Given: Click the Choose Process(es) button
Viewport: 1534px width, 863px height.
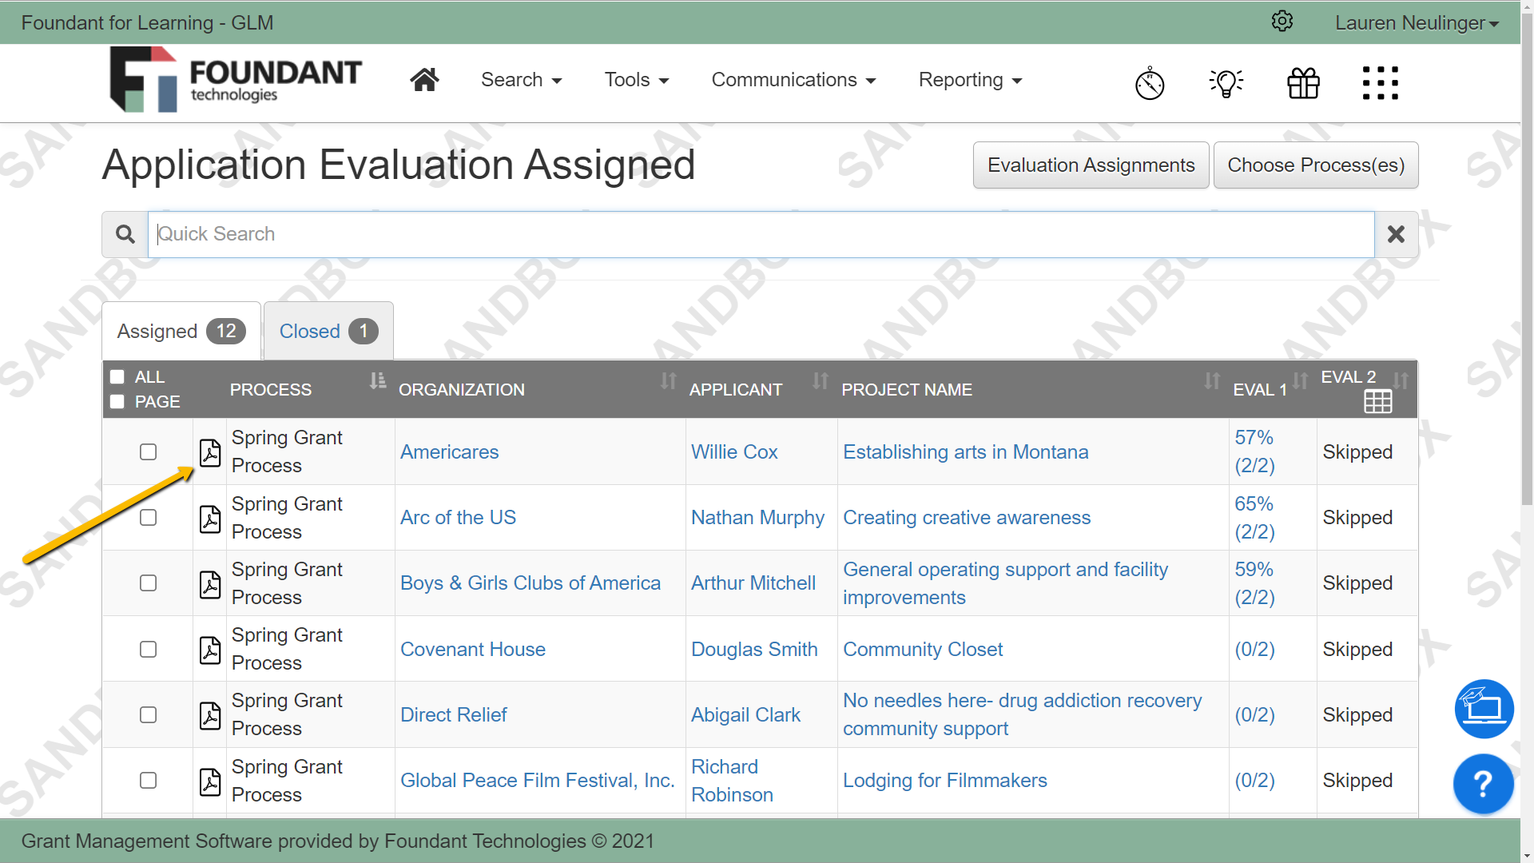Looking at the screenshot, I should 1316,165.
